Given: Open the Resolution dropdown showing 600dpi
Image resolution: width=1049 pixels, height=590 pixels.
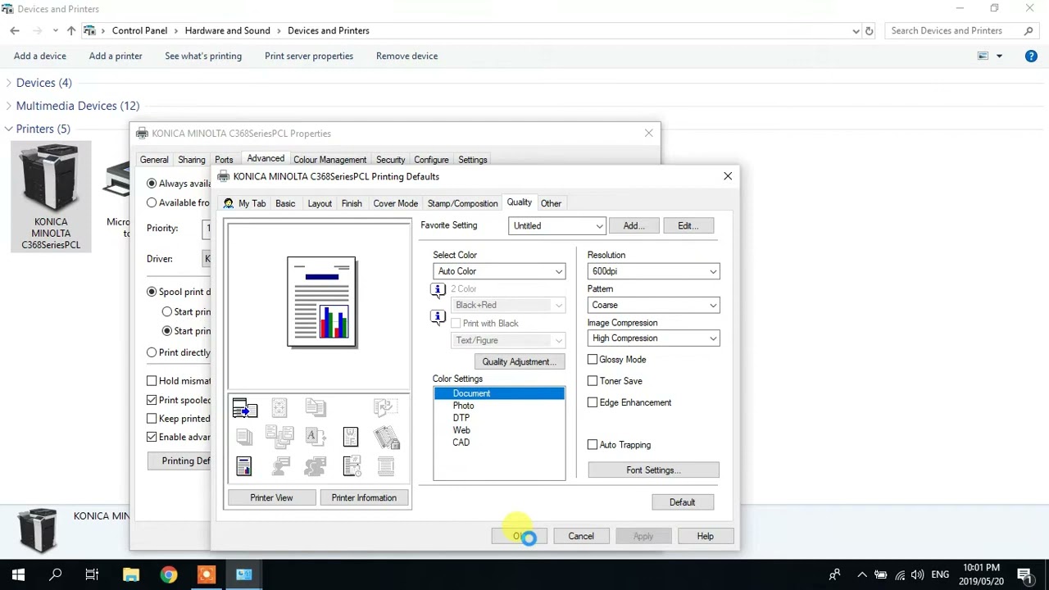Looking at the screenshot, I should coord(653,271).
